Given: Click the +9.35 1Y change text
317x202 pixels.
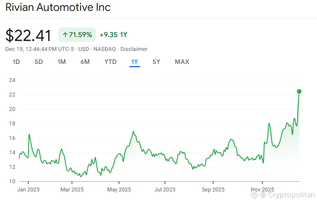Looking at the screenshot, I should point(113,35).
